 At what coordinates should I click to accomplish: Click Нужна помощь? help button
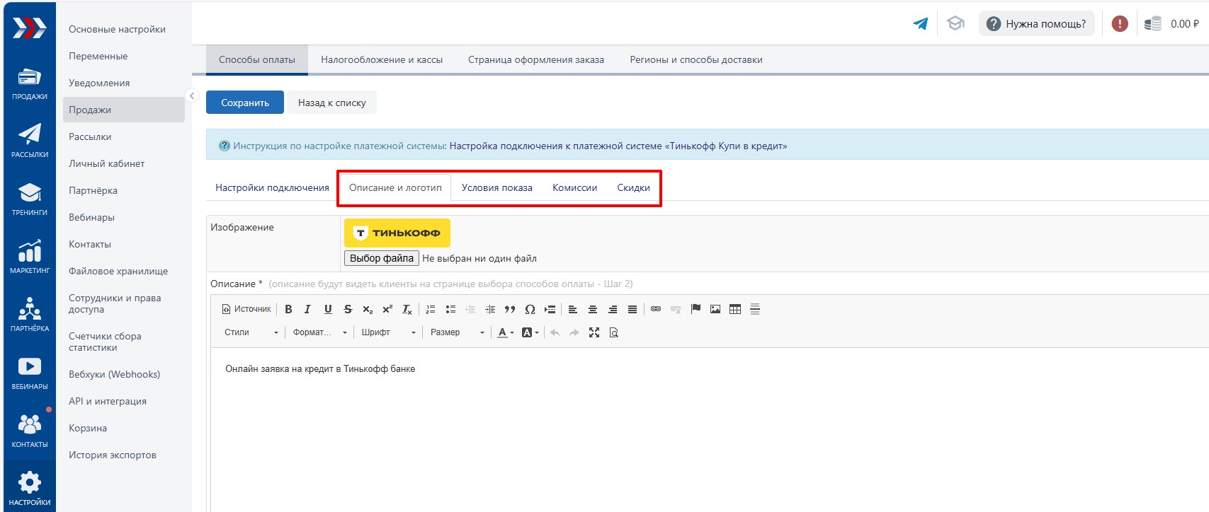click(1037, 23)
